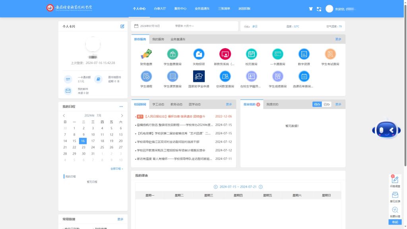The width and height of the screenshot is (407, 229).
Task: Click 返回旧版 in header
Action: point(244,9)
